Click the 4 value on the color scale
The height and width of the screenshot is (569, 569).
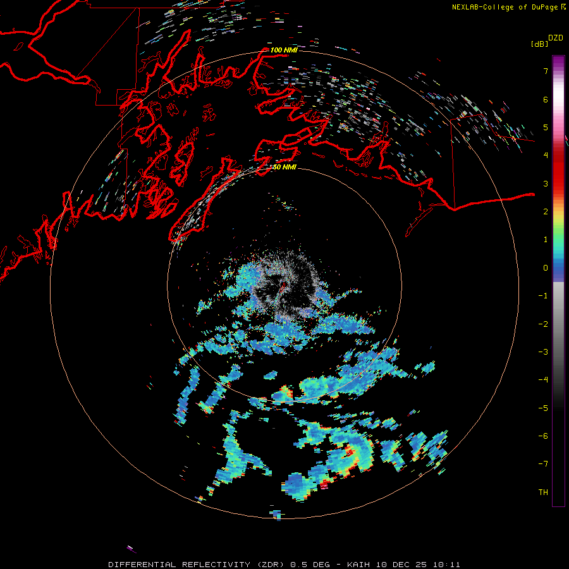pyautogui.click(x=546, y=156)
